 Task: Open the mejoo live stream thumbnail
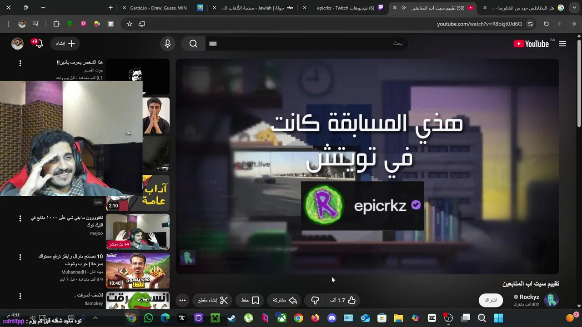pyautogui.click(x=138, y=232)
